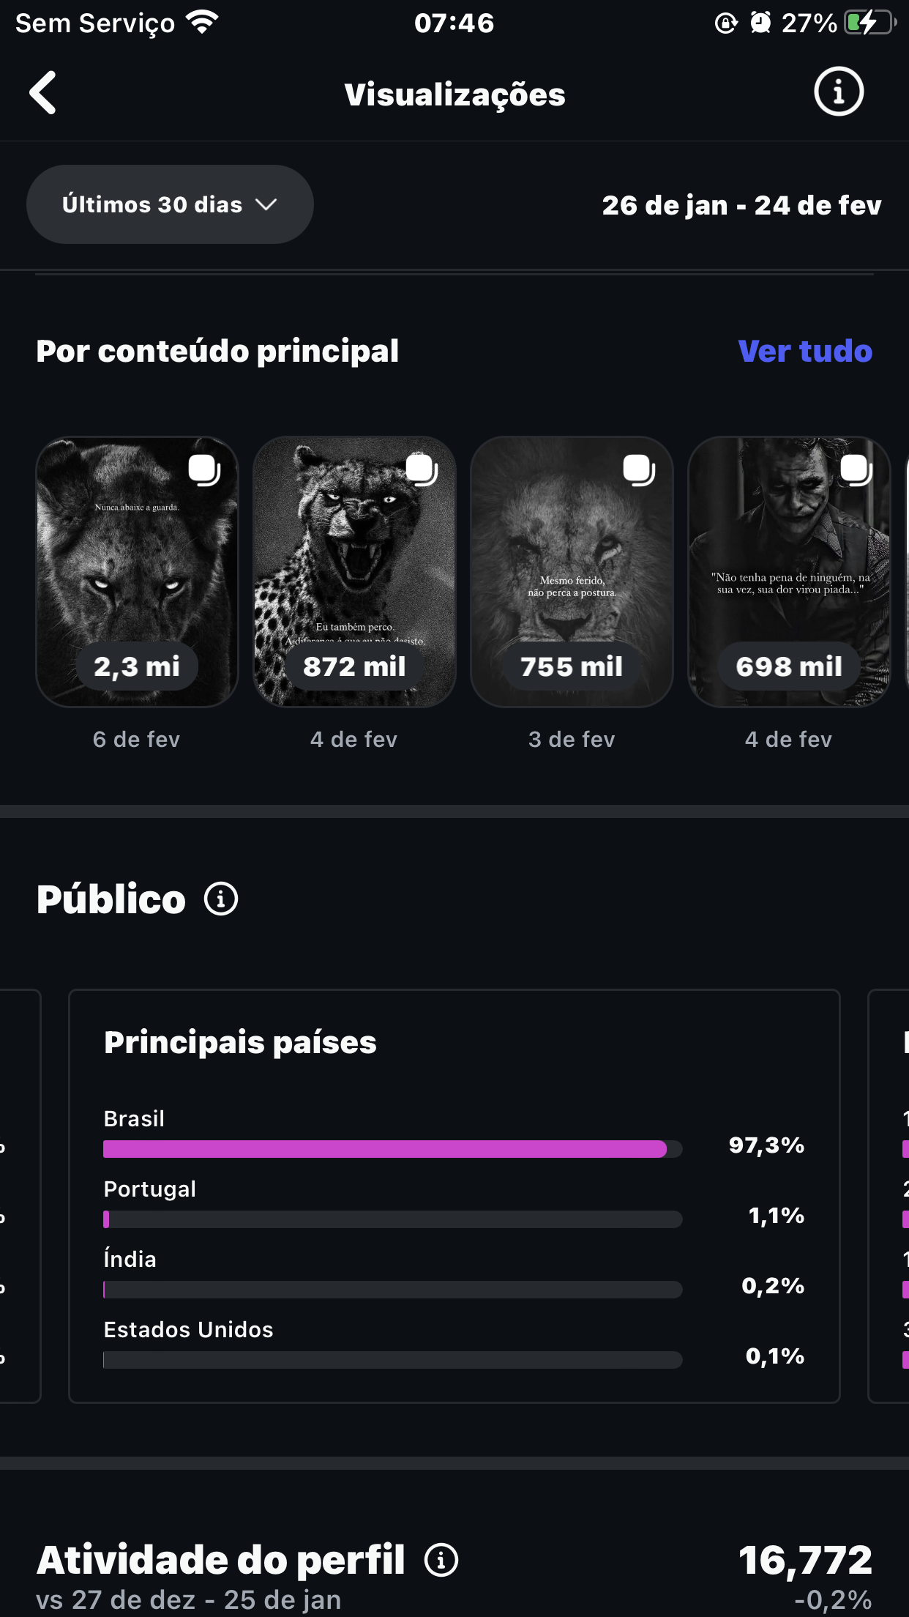This screenshot has width=909, height=1617.
Task: Tap carousel icon on 2,3 mi post
Action: click(x=204, y=470)
